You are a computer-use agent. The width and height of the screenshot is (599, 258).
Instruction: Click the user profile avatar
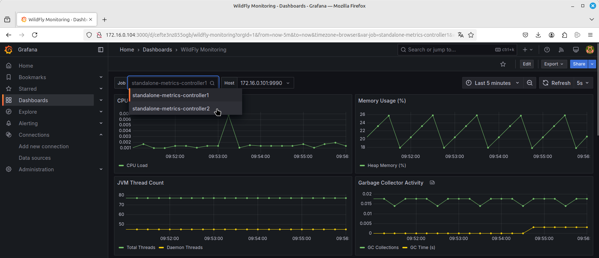pos(590,50)
